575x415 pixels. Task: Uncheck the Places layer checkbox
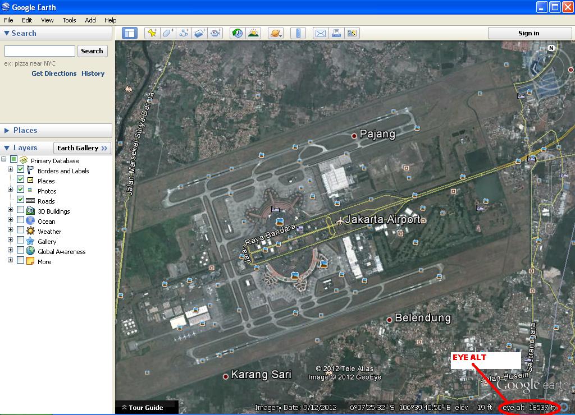pos(21,179)
